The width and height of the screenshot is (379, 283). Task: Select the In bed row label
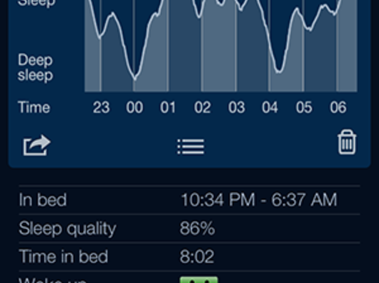click(x=42, y=200)
